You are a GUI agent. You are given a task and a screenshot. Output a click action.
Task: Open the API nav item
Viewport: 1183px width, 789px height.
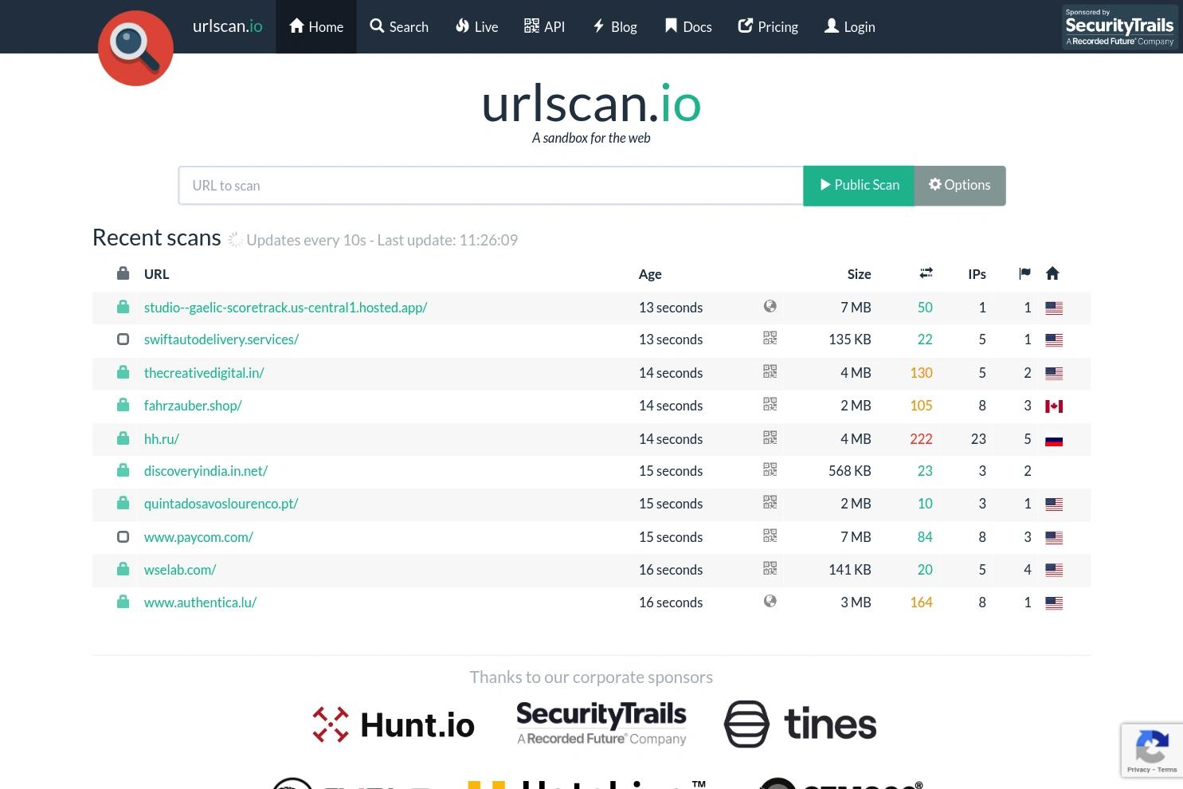544,26
